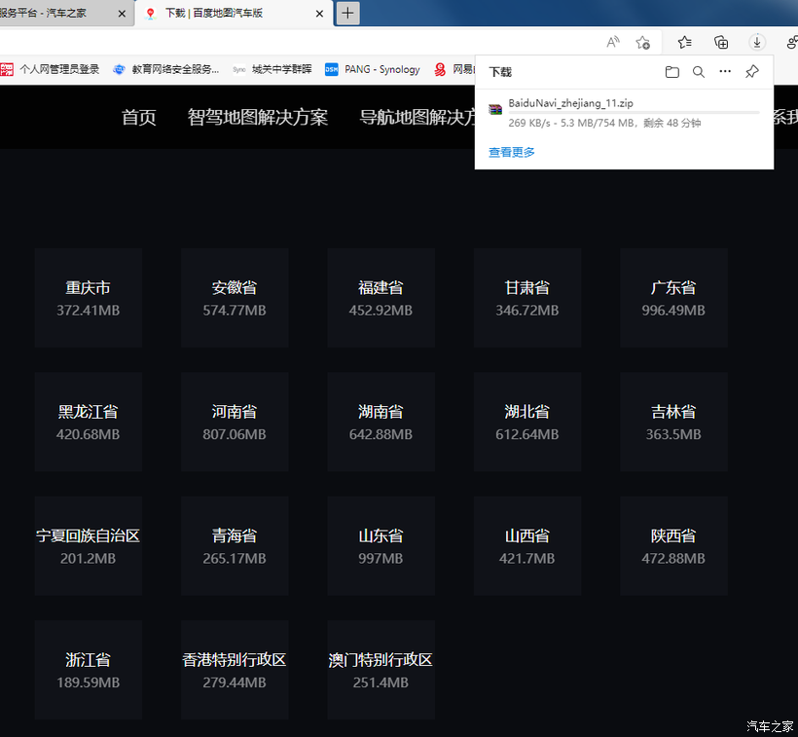Close the 百度地图汽车版 tab
The image size is (798, 737).
coord(319,14)
